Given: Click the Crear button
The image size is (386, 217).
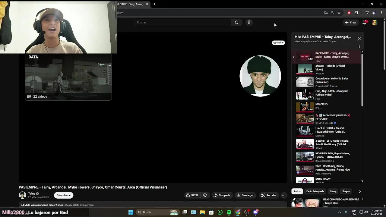Looking at the screenshot, I should coord(351,22).
